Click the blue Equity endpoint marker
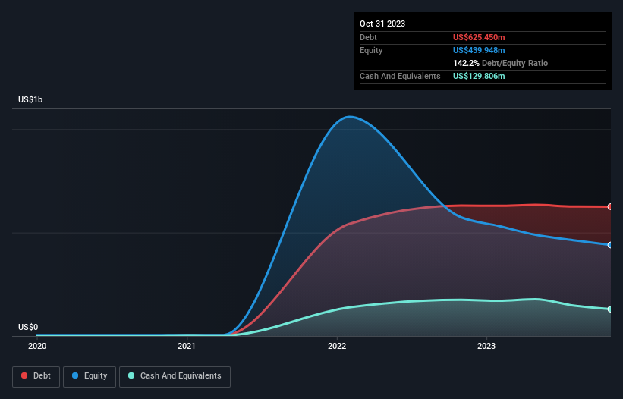Screen dimensions: 623x399 point(610,245)
